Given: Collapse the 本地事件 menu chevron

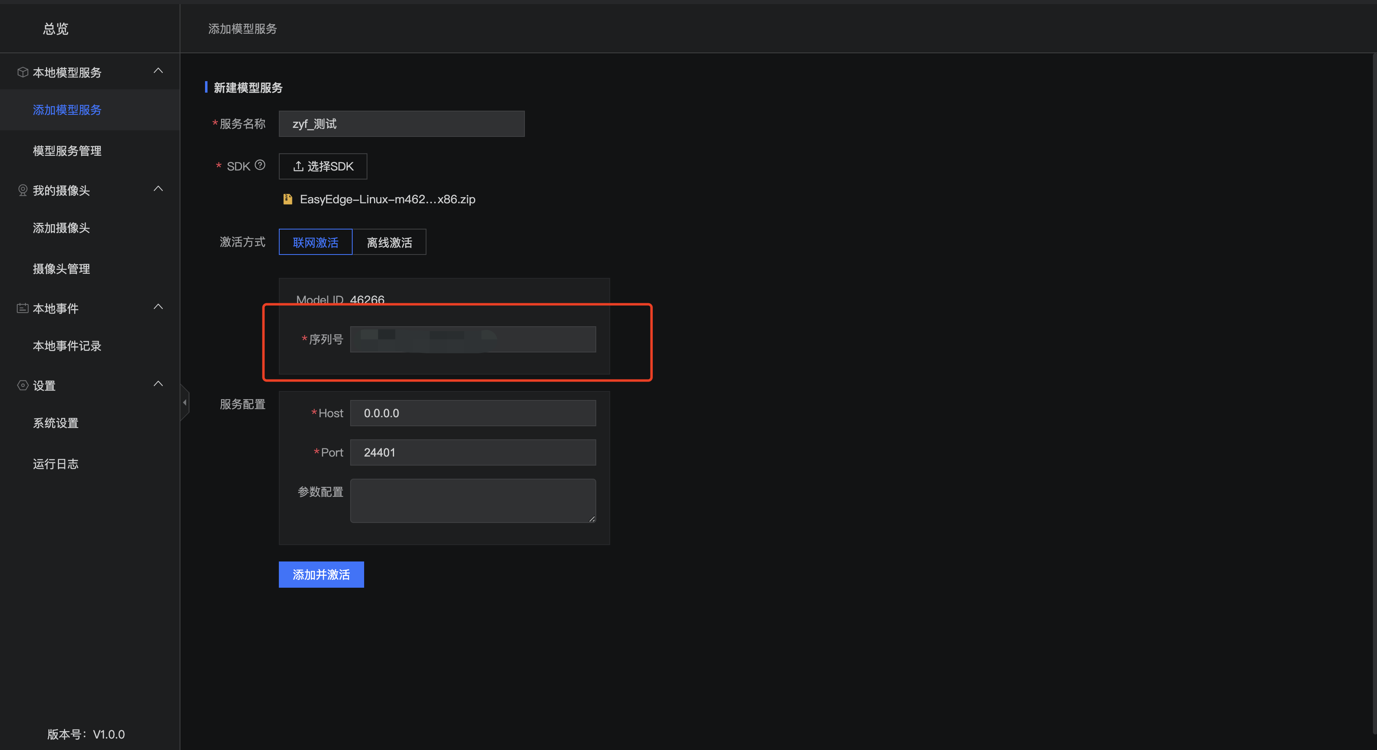Looking at the screenshot, I should [158, 307].
